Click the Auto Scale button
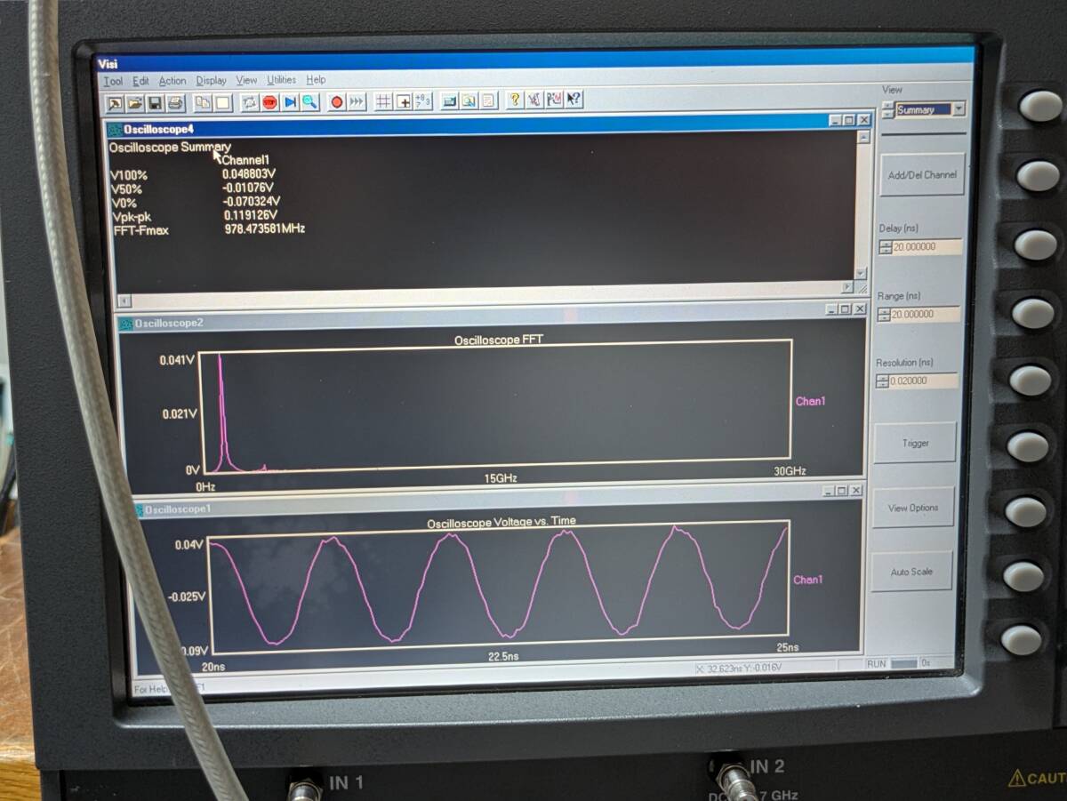This screenshot has height=801, width=1067. (x=911, y=572)
